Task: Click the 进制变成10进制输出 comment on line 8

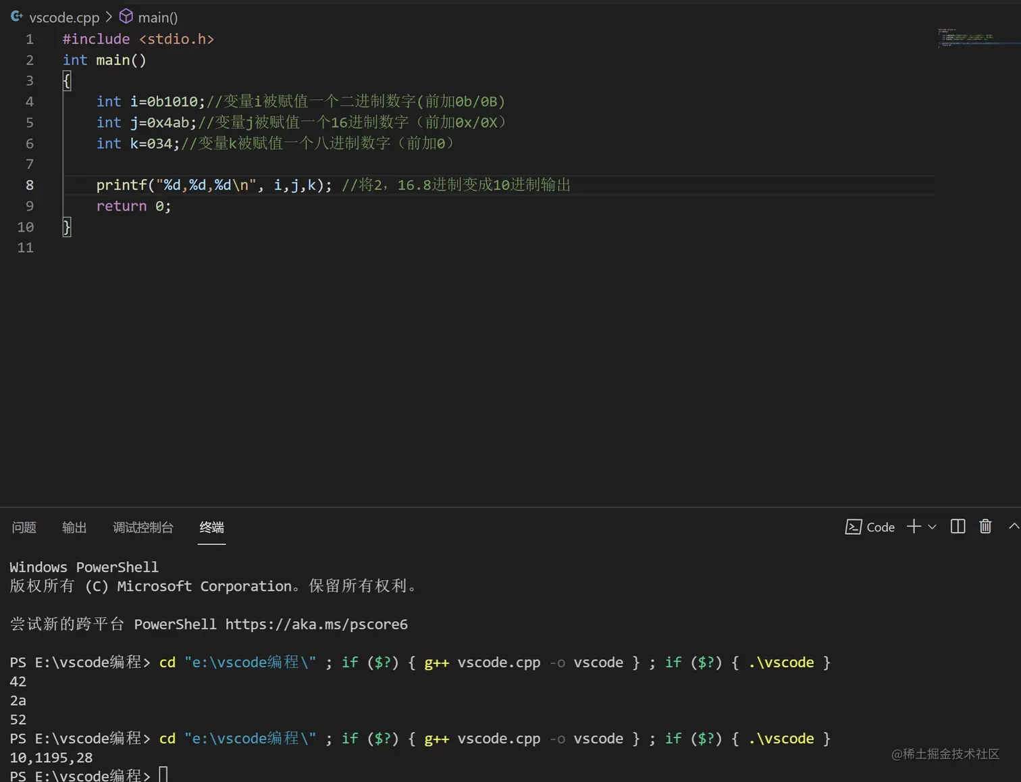Action: [x=501, y=185]
